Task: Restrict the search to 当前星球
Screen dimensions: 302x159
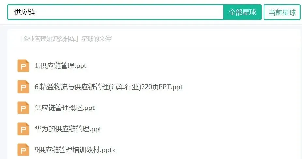Action: point(282,12)
